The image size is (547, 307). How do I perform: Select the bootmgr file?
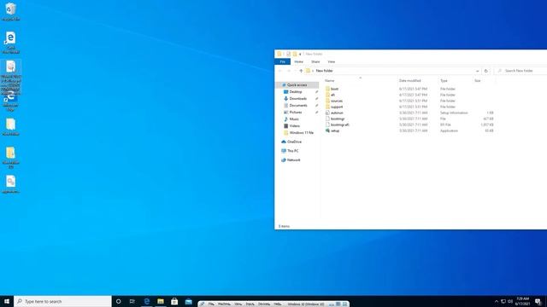pos(338,119)
